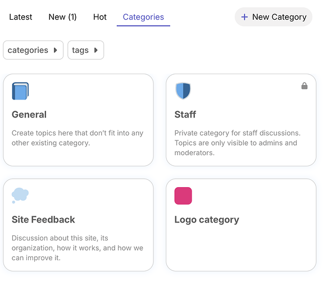This screenshot has width=323, height=281.
Task: Click the lock icon on Staff category
Action: tap(304, 86)
